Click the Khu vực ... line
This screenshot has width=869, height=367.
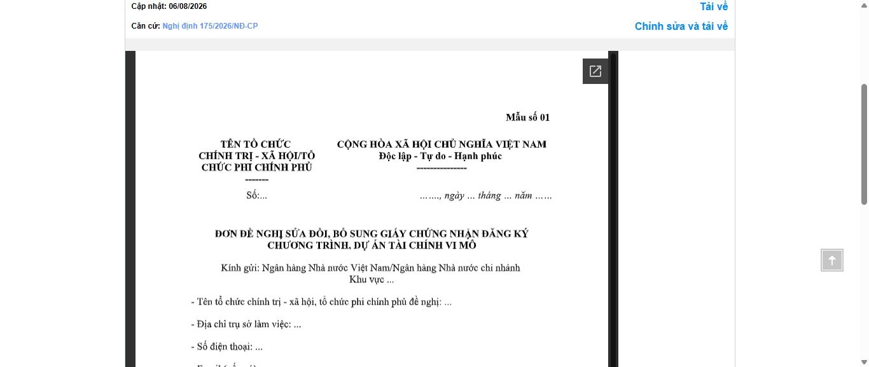click(x=372, y=279)
